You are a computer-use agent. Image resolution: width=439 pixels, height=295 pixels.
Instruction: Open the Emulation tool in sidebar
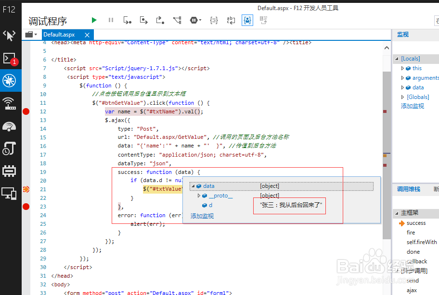click(9, 193)
